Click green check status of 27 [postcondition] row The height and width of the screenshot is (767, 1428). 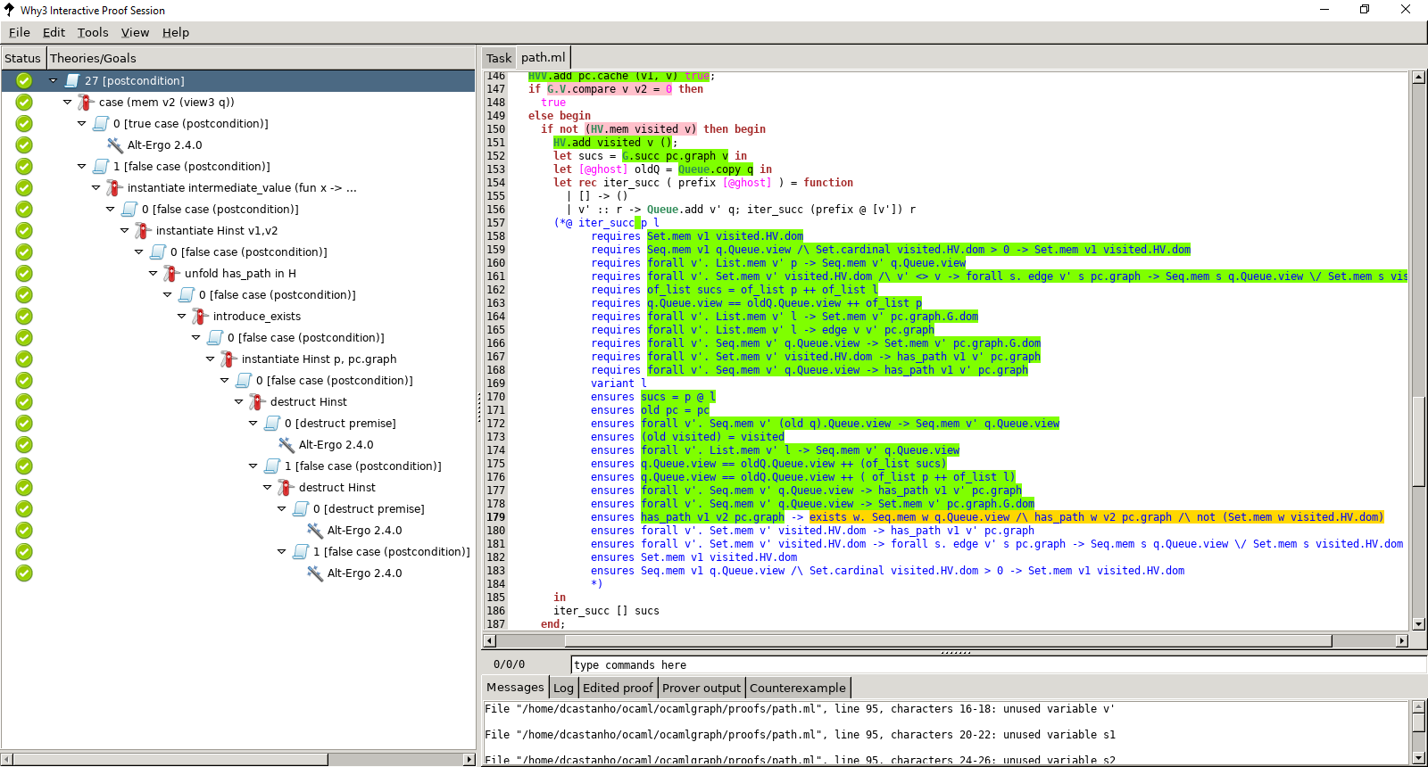(24, 80)
